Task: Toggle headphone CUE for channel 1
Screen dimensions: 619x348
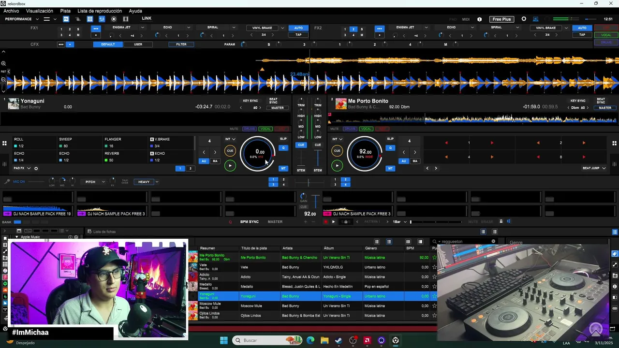Action: point(301,145)
